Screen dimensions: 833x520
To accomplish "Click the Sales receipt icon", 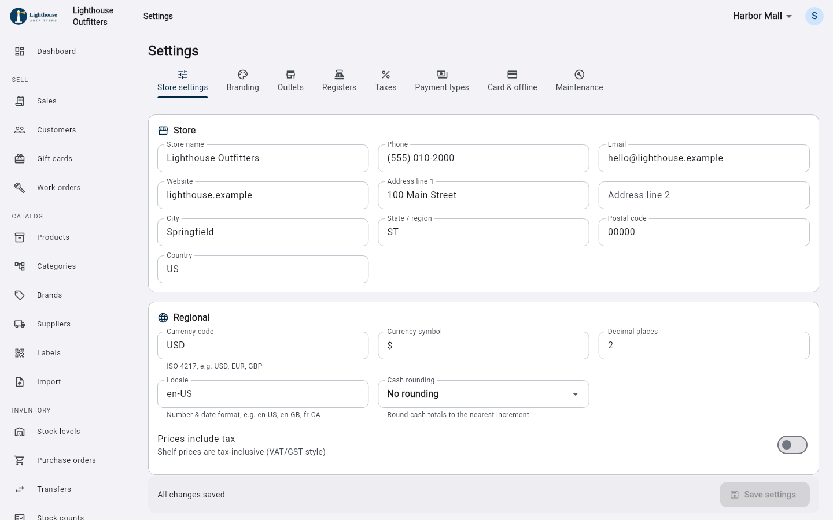I will [x=20, y=101].
